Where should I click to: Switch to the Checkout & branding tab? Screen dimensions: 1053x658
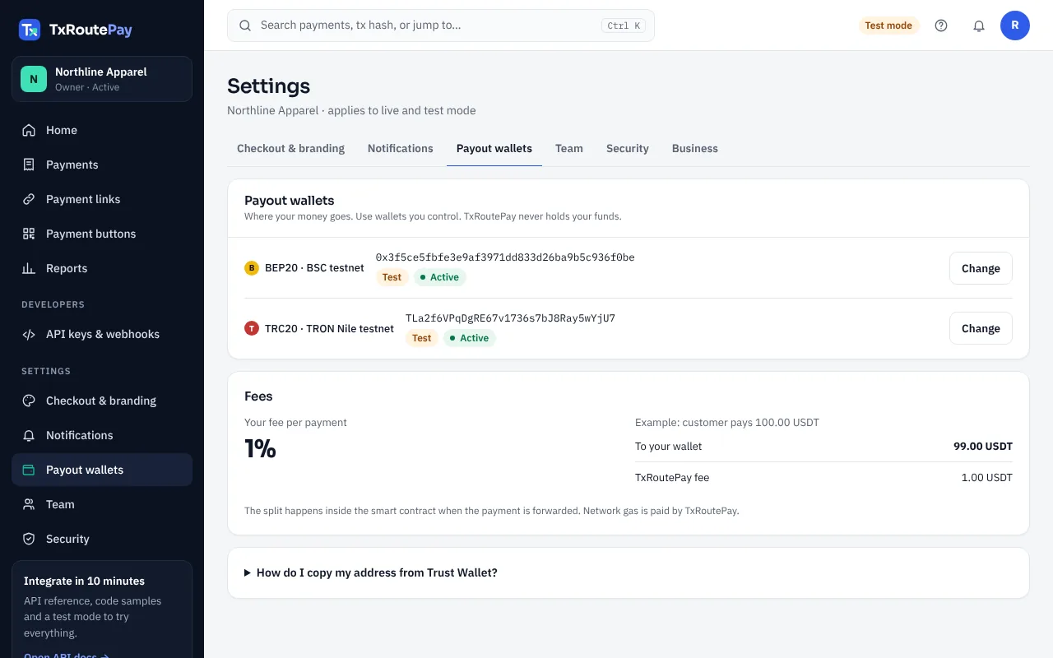pos(290,149)
